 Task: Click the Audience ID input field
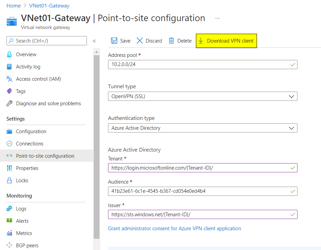click(x=203, y=191)
